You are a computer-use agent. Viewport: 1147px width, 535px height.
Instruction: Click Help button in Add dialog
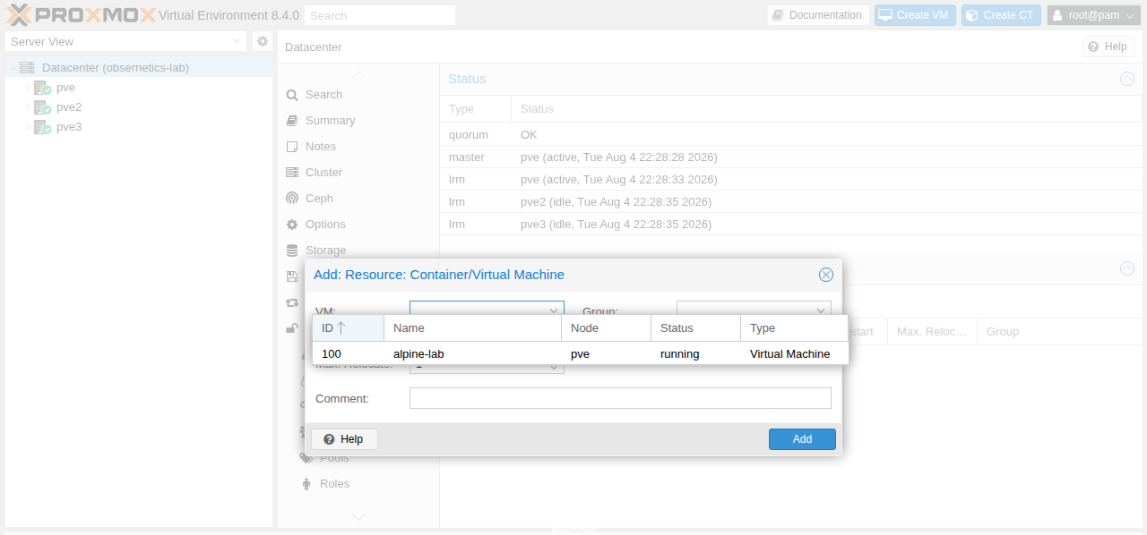(x=344, y=439)
